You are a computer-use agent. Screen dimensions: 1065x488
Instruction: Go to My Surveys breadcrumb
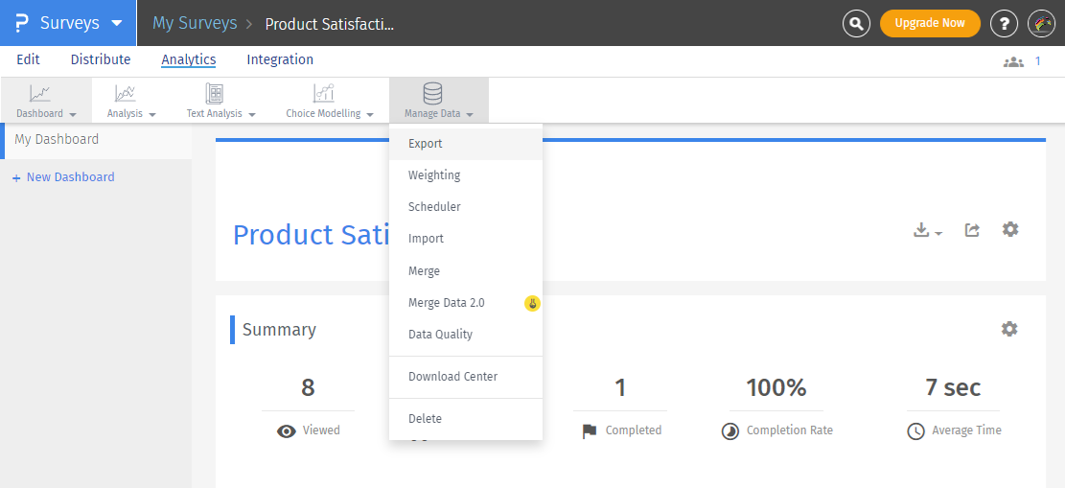[x=195, y=23]
